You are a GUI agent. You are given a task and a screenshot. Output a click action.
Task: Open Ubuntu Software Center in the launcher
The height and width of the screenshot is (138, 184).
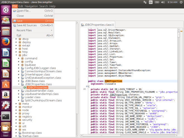6,83
